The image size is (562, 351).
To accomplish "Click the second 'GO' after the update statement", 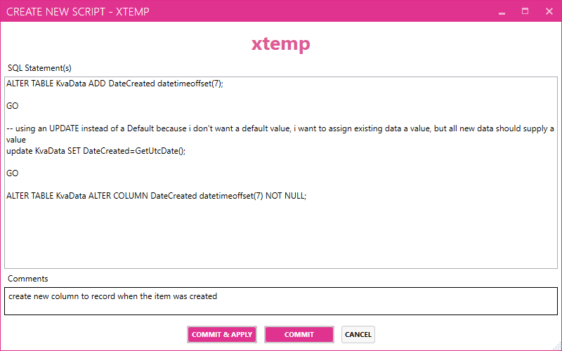I will click(x=13, y=173).
